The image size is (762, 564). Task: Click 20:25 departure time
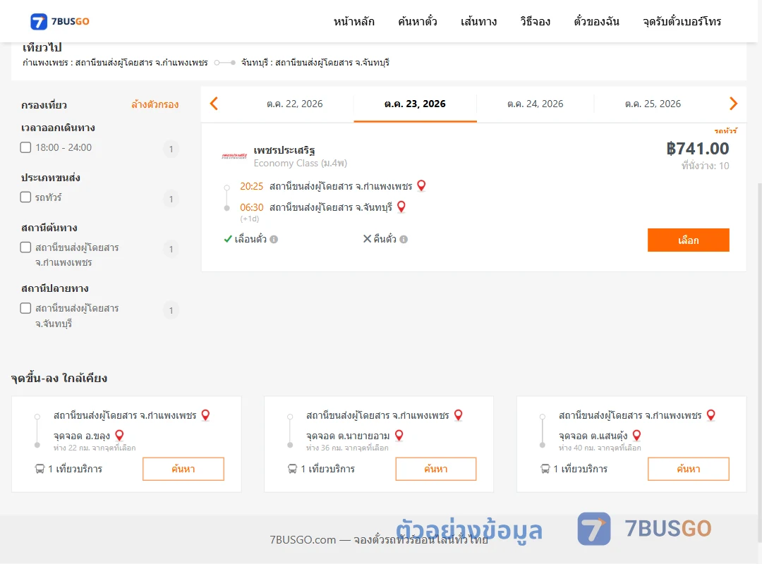251,186
